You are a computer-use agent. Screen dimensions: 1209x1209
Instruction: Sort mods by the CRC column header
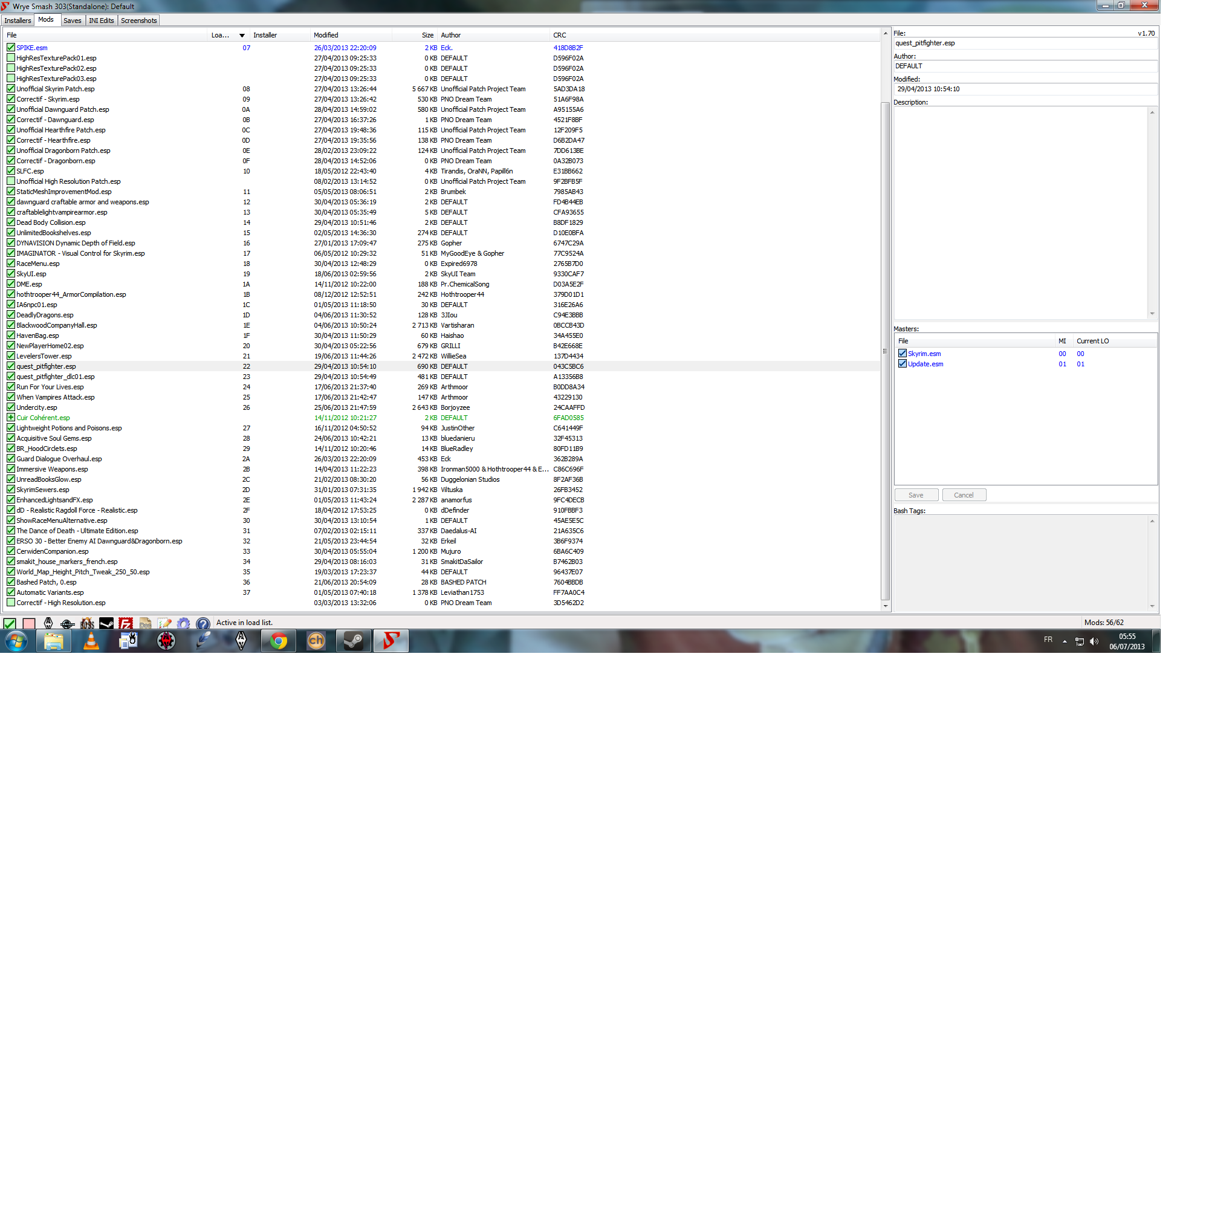click(715, 35)
